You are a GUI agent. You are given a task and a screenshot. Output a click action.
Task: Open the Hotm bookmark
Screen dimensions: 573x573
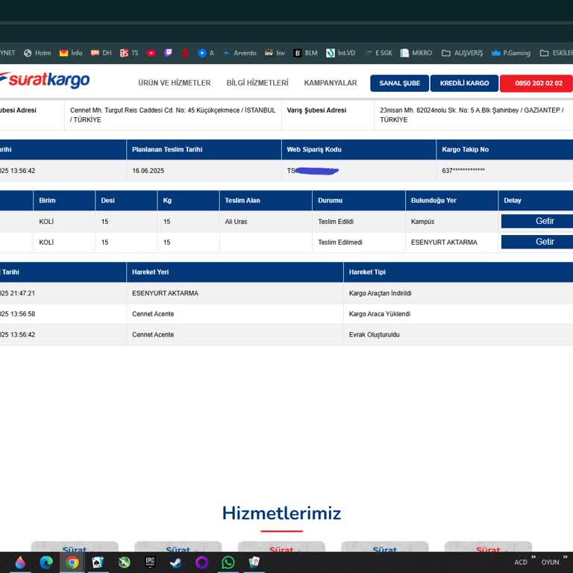click(x=37, y=53)
